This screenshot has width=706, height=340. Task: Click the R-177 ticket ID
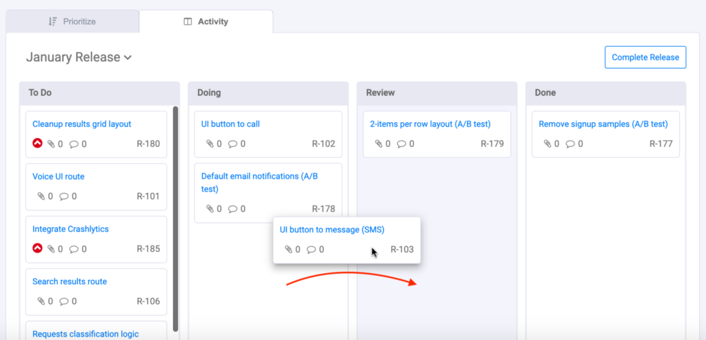pyautogui.click(x=661, y=144)
